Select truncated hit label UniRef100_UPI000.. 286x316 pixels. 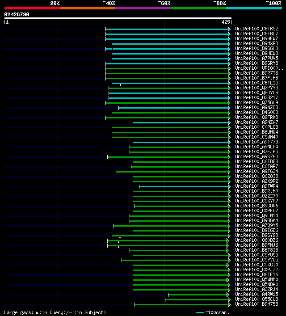259,68
